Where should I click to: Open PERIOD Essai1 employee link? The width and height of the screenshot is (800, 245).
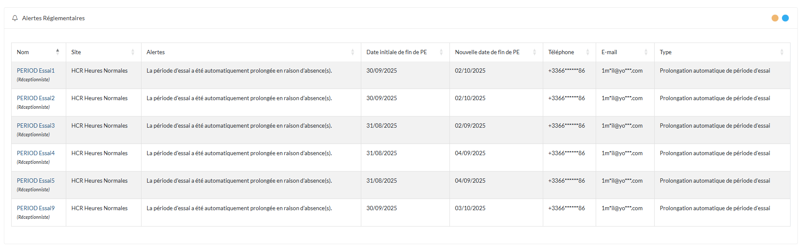36,70
